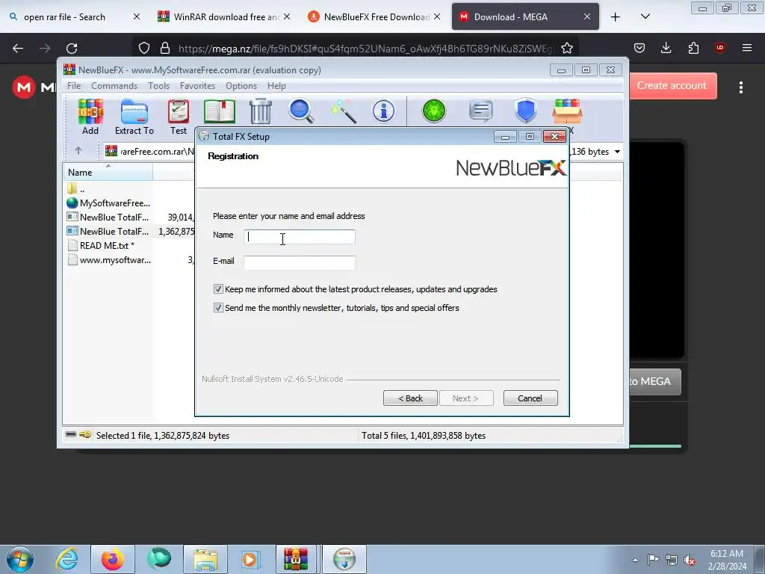Go back in Firefox history
Viewport: 765px width, 574px height.
click(x=18, y=48)
